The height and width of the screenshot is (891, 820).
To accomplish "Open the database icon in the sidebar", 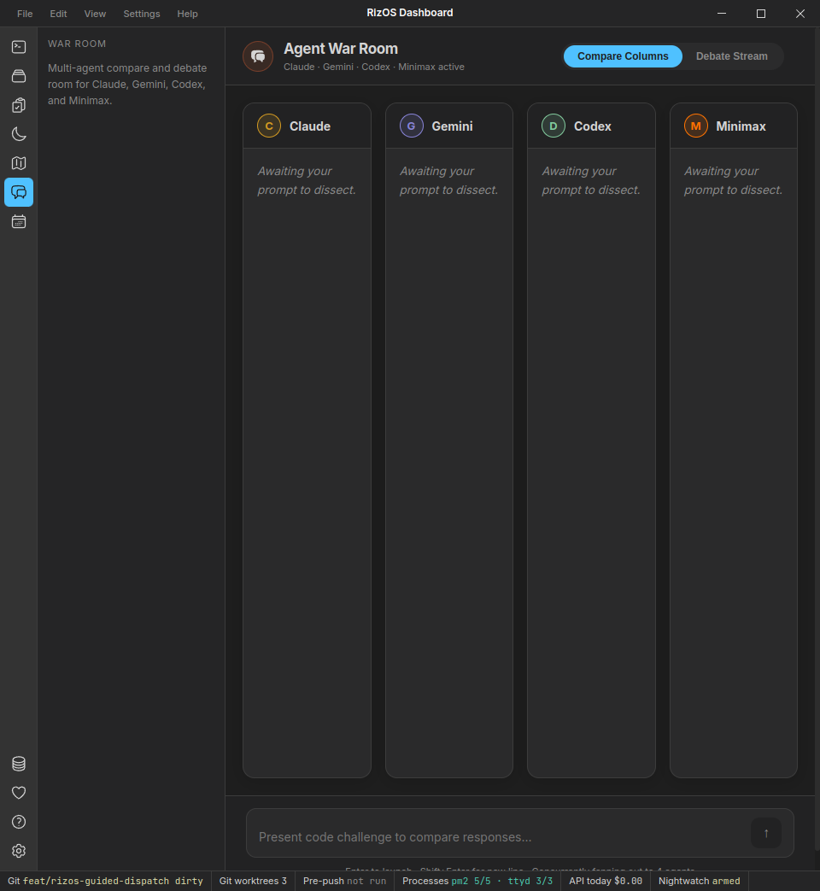I will [x=19, y=764].
